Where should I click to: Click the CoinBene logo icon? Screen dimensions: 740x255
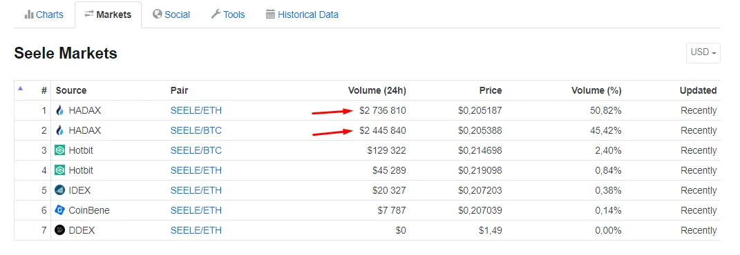tap(59, 210)
